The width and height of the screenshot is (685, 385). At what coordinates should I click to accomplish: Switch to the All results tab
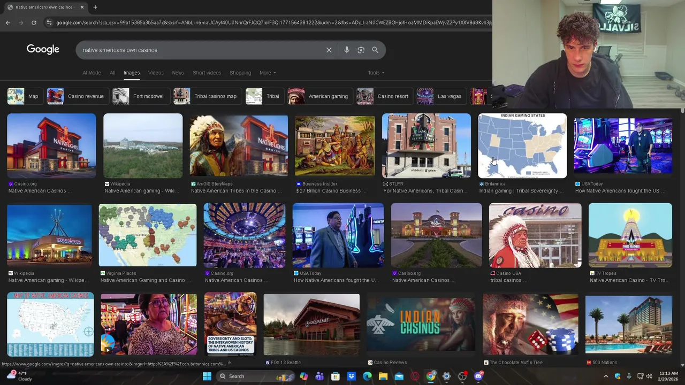pyautogui.click(x=112, y=73)
